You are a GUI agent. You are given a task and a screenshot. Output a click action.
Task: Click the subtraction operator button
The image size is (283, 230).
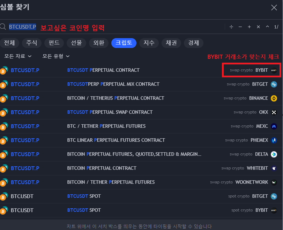[240, 27]
